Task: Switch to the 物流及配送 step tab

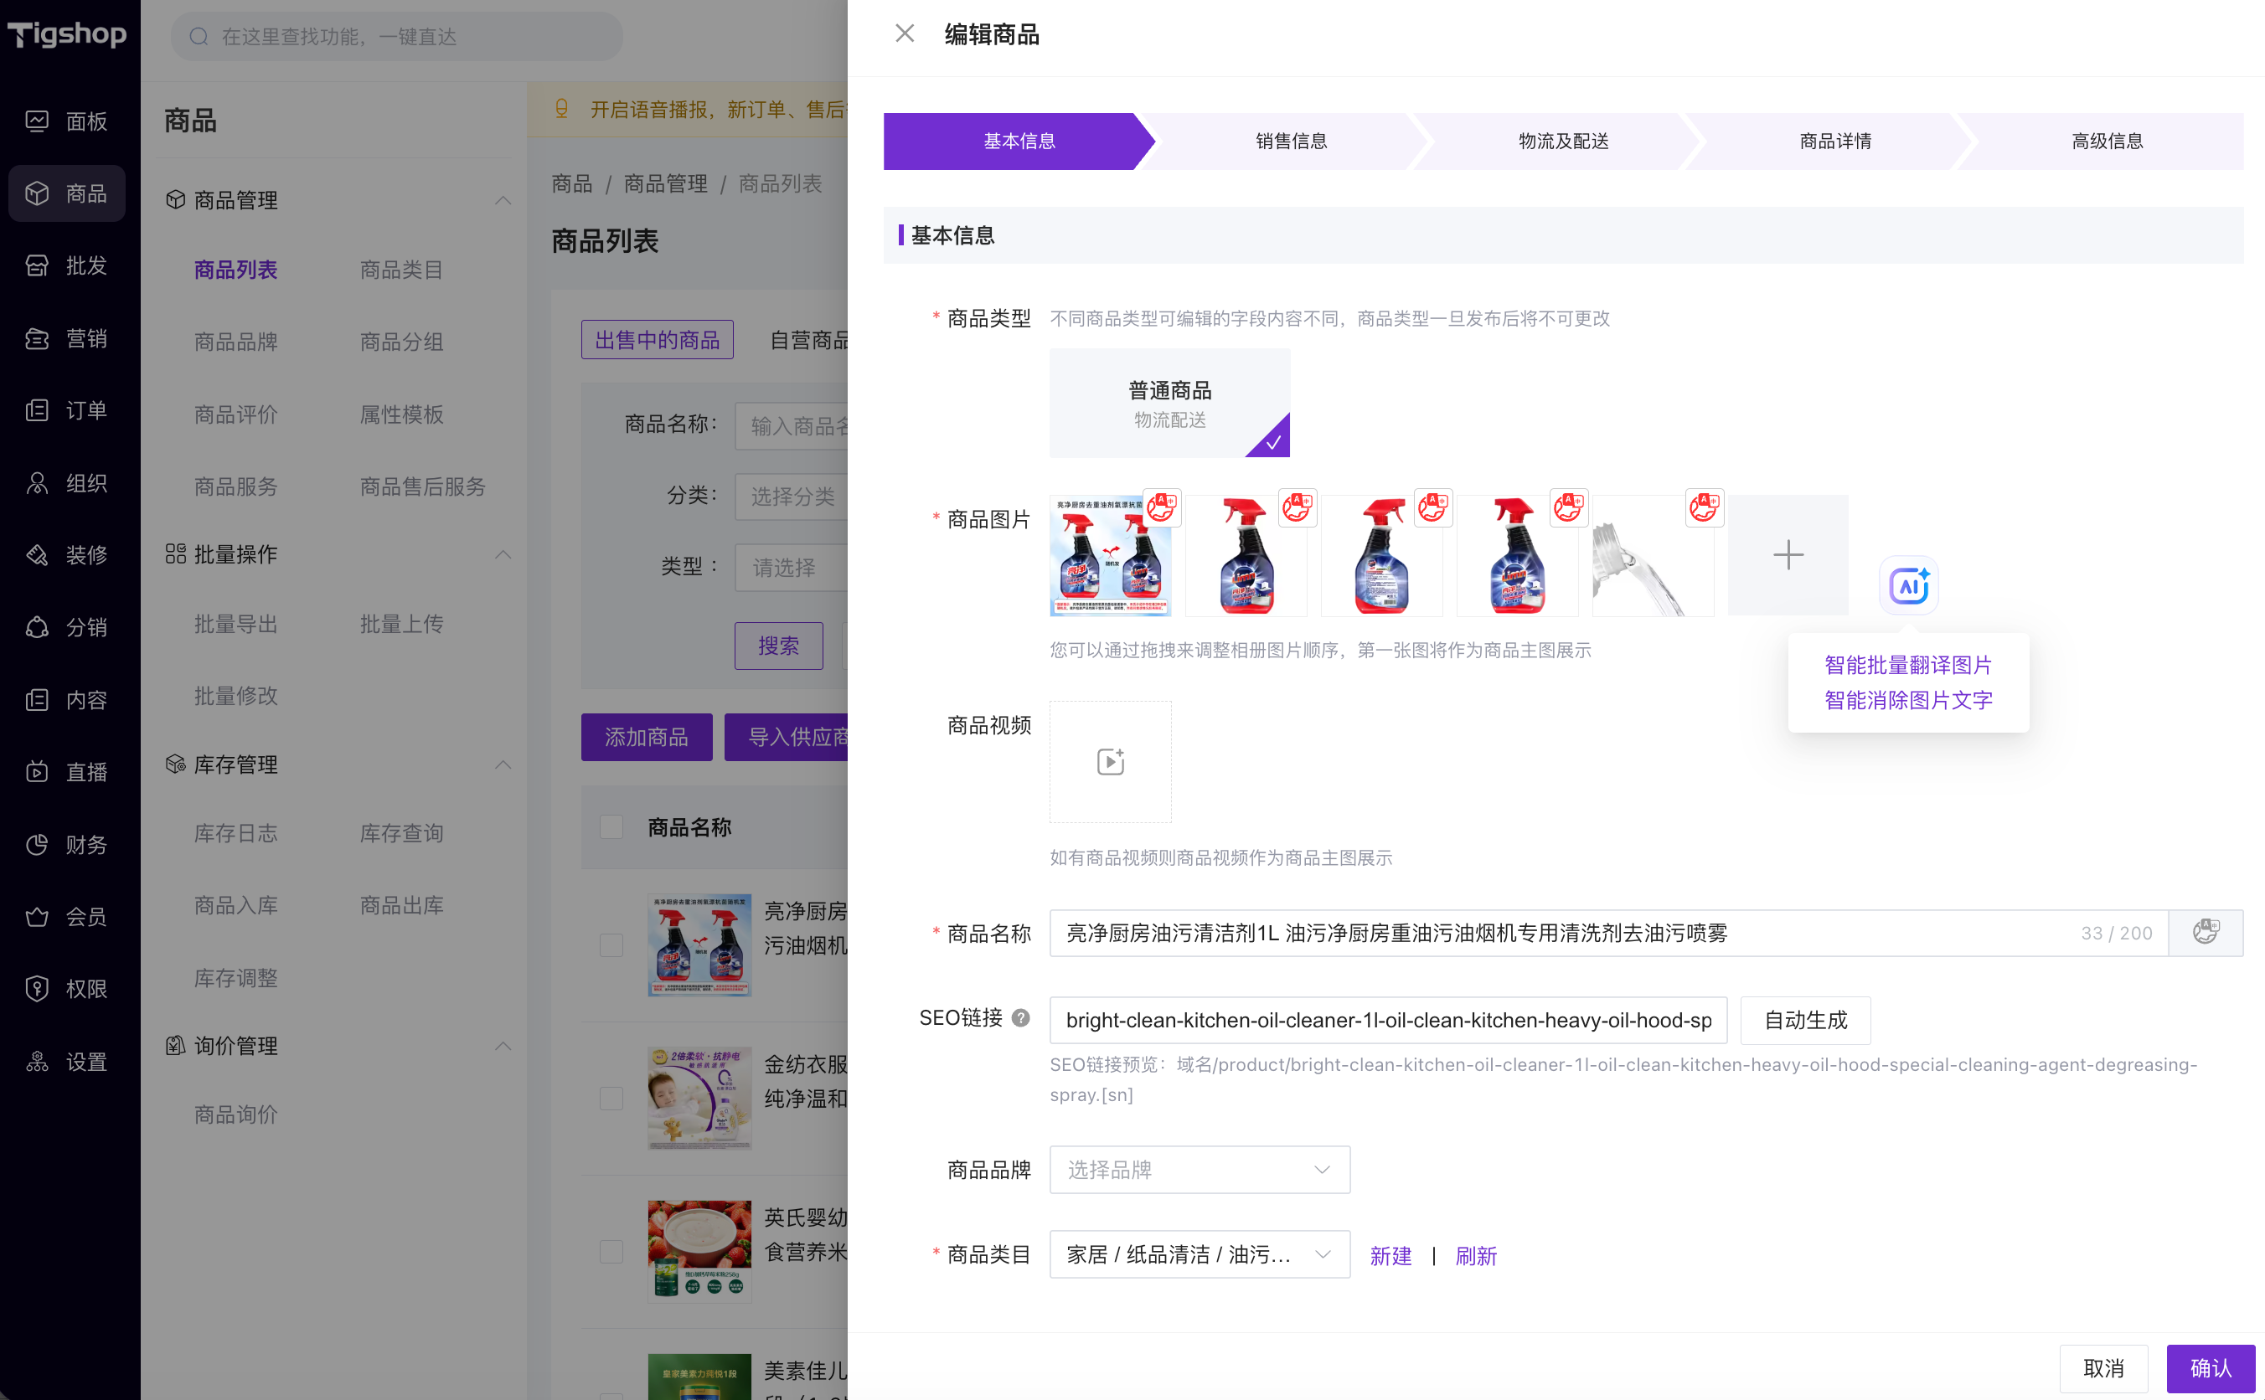Action: (x=1563, y=141)
